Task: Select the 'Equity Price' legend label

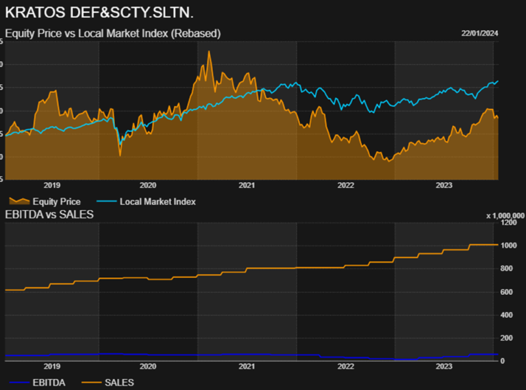Action: [x=56, y=201]
